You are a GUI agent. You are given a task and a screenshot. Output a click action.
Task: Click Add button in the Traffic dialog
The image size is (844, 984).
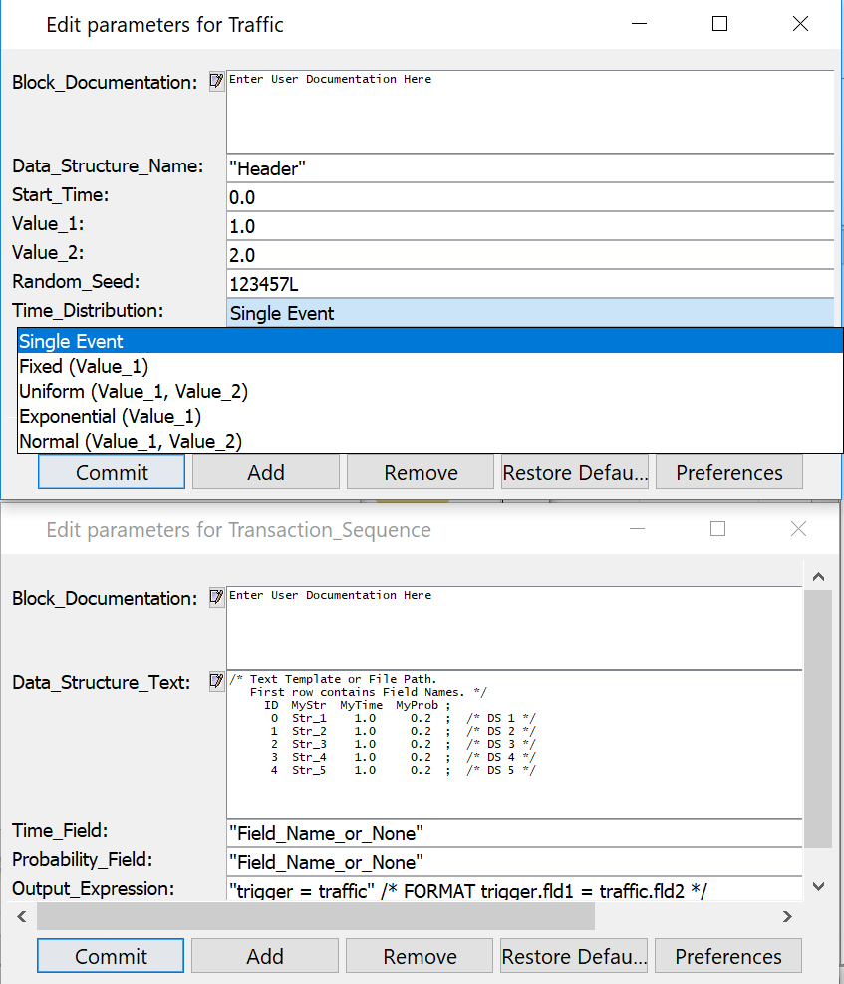coord(265,472)
